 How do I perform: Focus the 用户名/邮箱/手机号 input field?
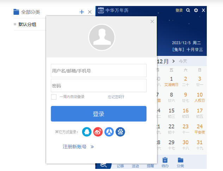(99, 70)
